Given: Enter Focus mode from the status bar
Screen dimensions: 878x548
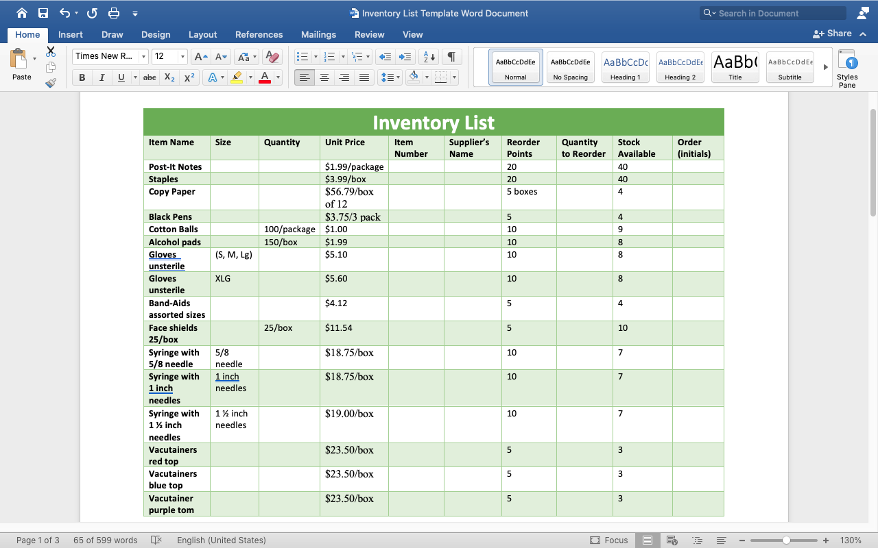Looking at the screenshot, I should (x=609, y=540).
